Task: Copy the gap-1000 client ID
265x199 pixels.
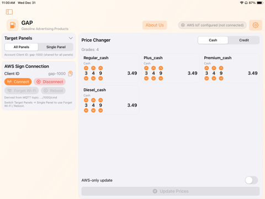Action: (70, 74)
